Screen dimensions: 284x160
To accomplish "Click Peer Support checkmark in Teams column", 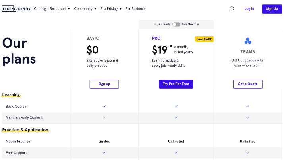I will (x=248, y=152).
